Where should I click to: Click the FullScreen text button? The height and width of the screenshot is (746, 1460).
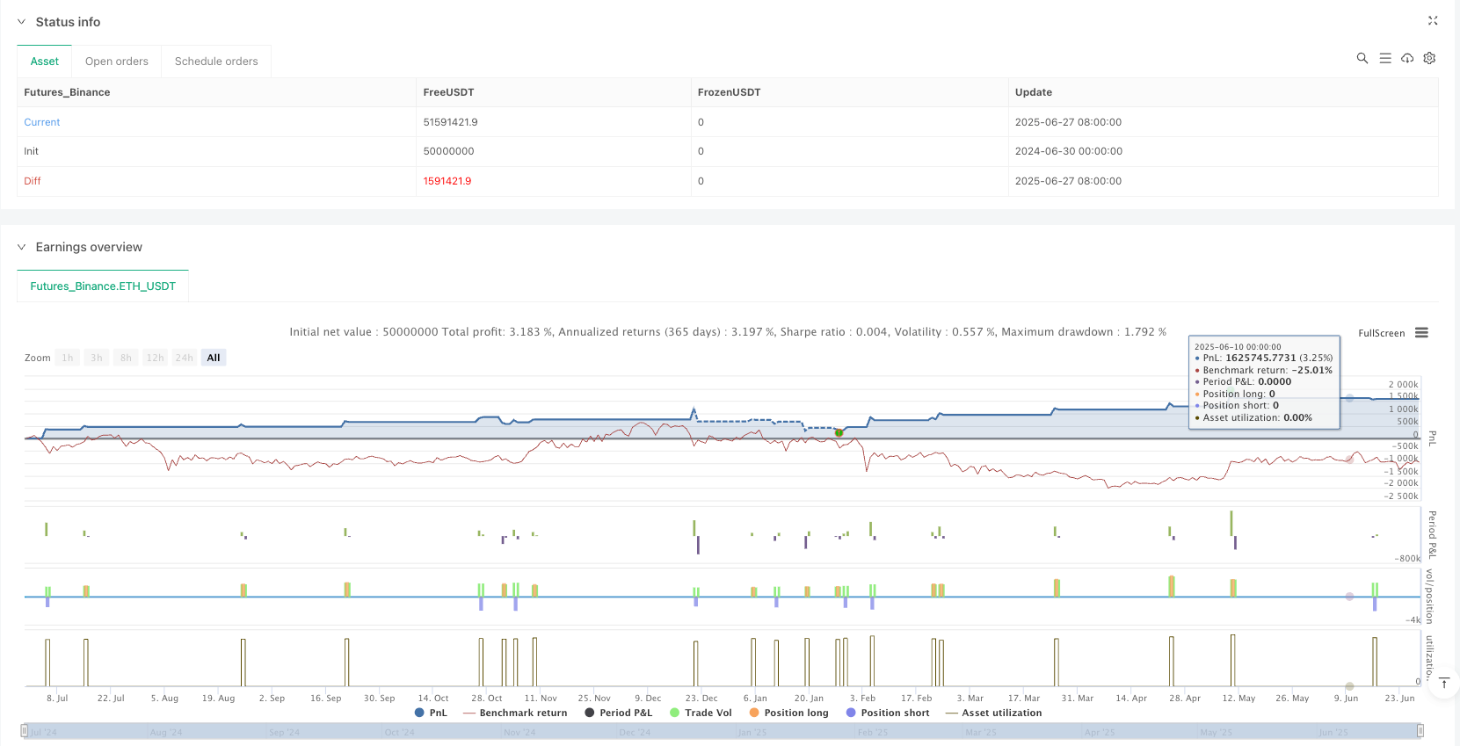click(1381, 333)
